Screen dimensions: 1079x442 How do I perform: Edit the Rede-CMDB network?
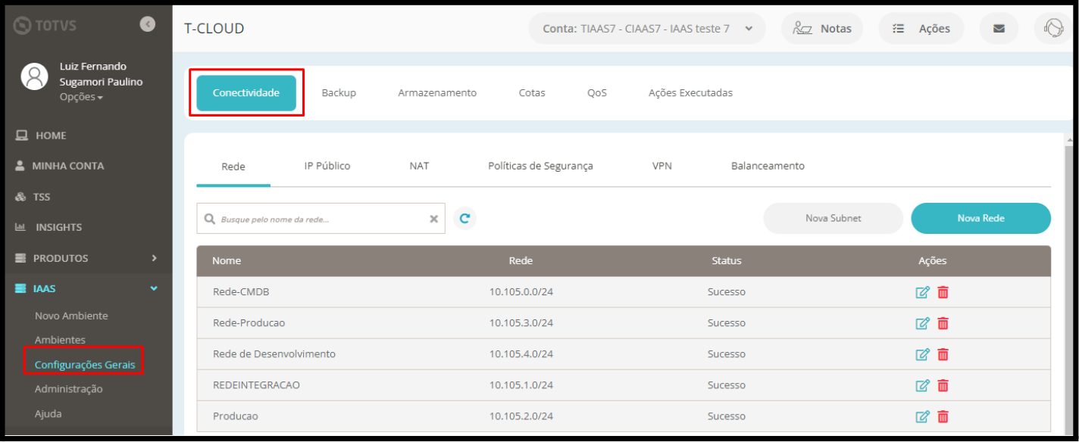tap(922, 292)
